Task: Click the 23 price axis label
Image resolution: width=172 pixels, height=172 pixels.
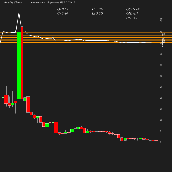Action: click(x=161, y=98)
